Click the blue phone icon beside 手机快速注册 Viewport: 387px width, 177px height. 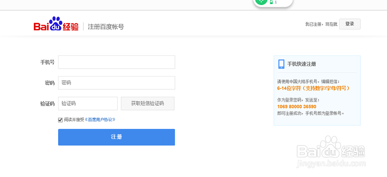[x=281, y=64]
